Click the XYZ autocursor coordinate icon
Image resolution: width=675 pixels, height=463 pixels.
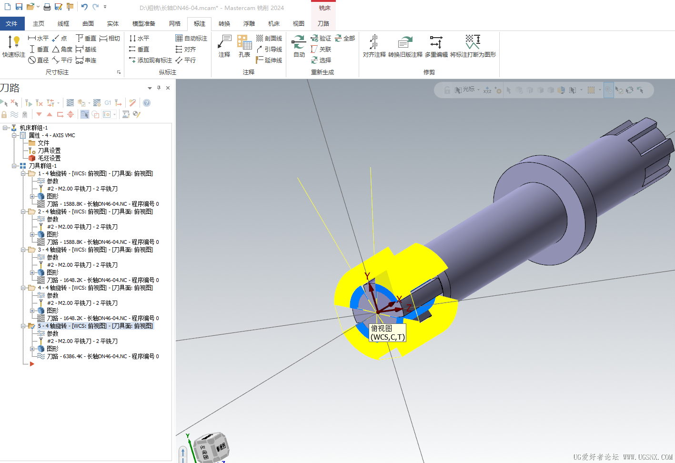[x=487, y=90]
